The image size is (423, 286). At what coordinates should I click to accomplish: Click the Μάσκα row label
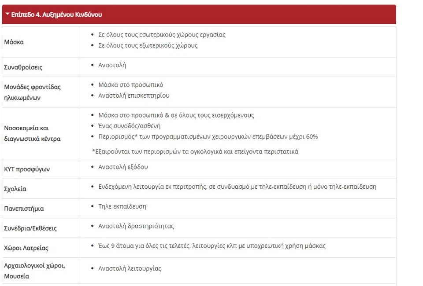point(14,42)
